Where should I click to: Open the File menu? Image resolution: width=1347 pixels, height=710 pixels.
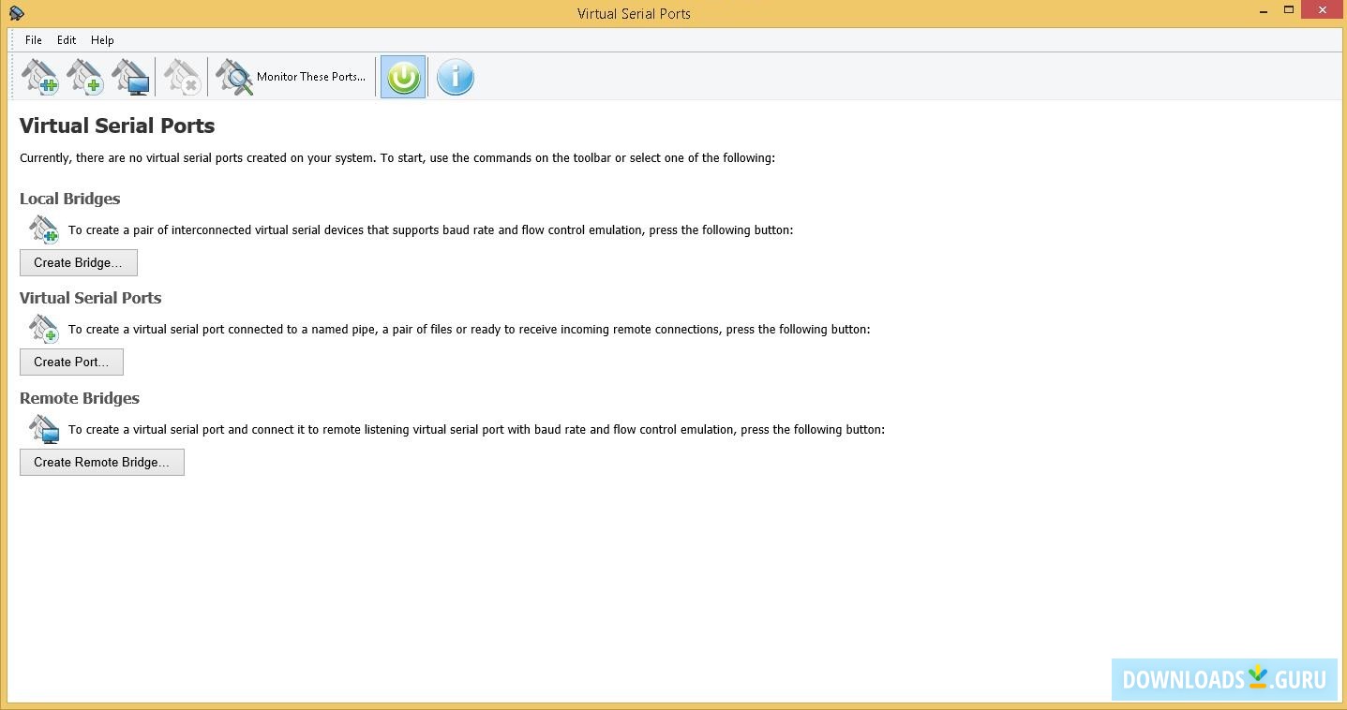(x=34, y=40)
